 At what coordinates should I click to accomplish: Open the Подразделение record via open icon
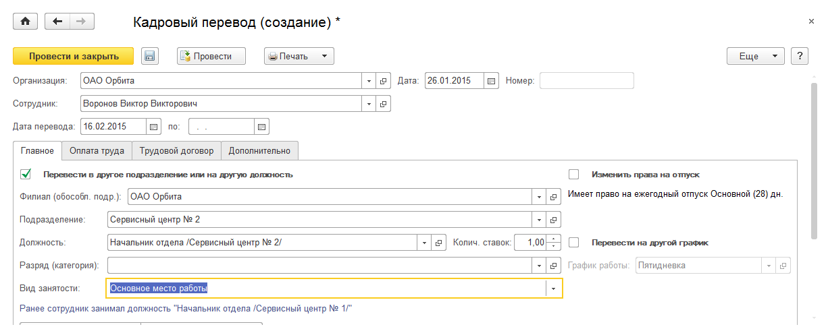point(554,220)
